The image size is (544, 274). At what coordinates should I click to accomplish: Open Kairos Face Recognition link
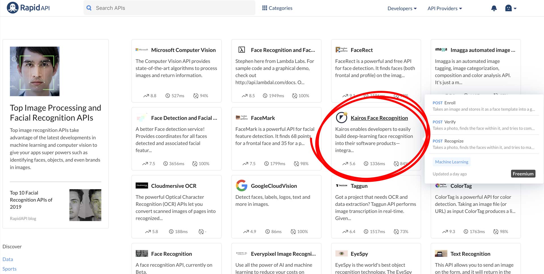[x=379, y=118]
